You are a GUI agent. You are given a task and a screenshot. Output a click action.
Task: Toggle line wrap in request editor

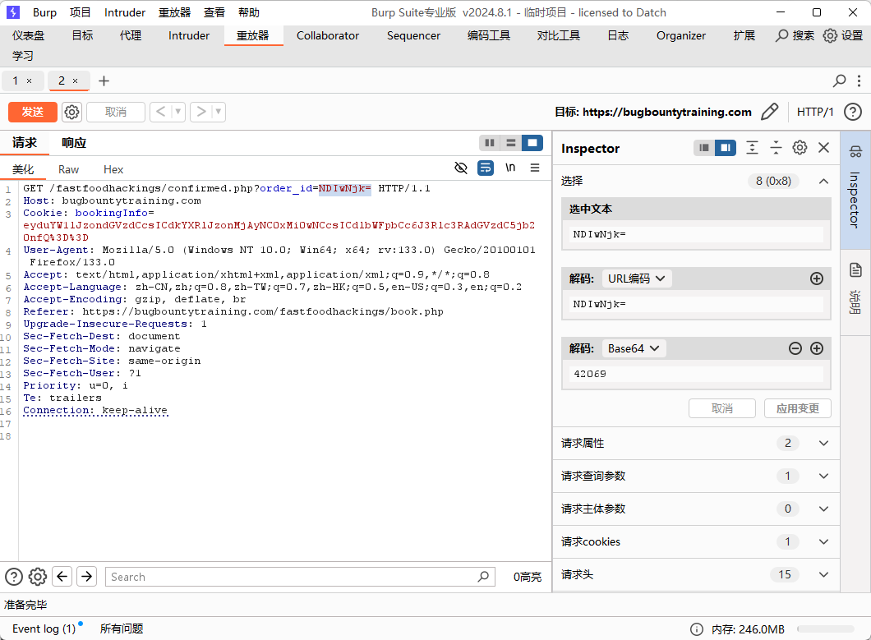(x=486, y=168)
